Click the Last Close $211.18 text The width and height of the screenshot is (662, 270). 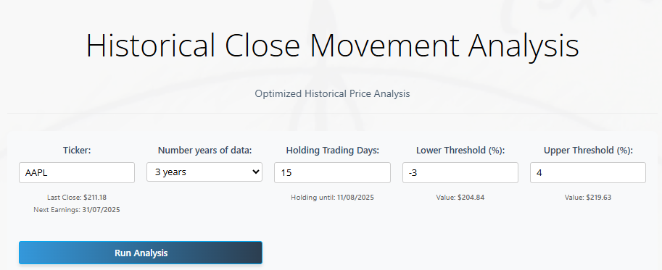77,197
